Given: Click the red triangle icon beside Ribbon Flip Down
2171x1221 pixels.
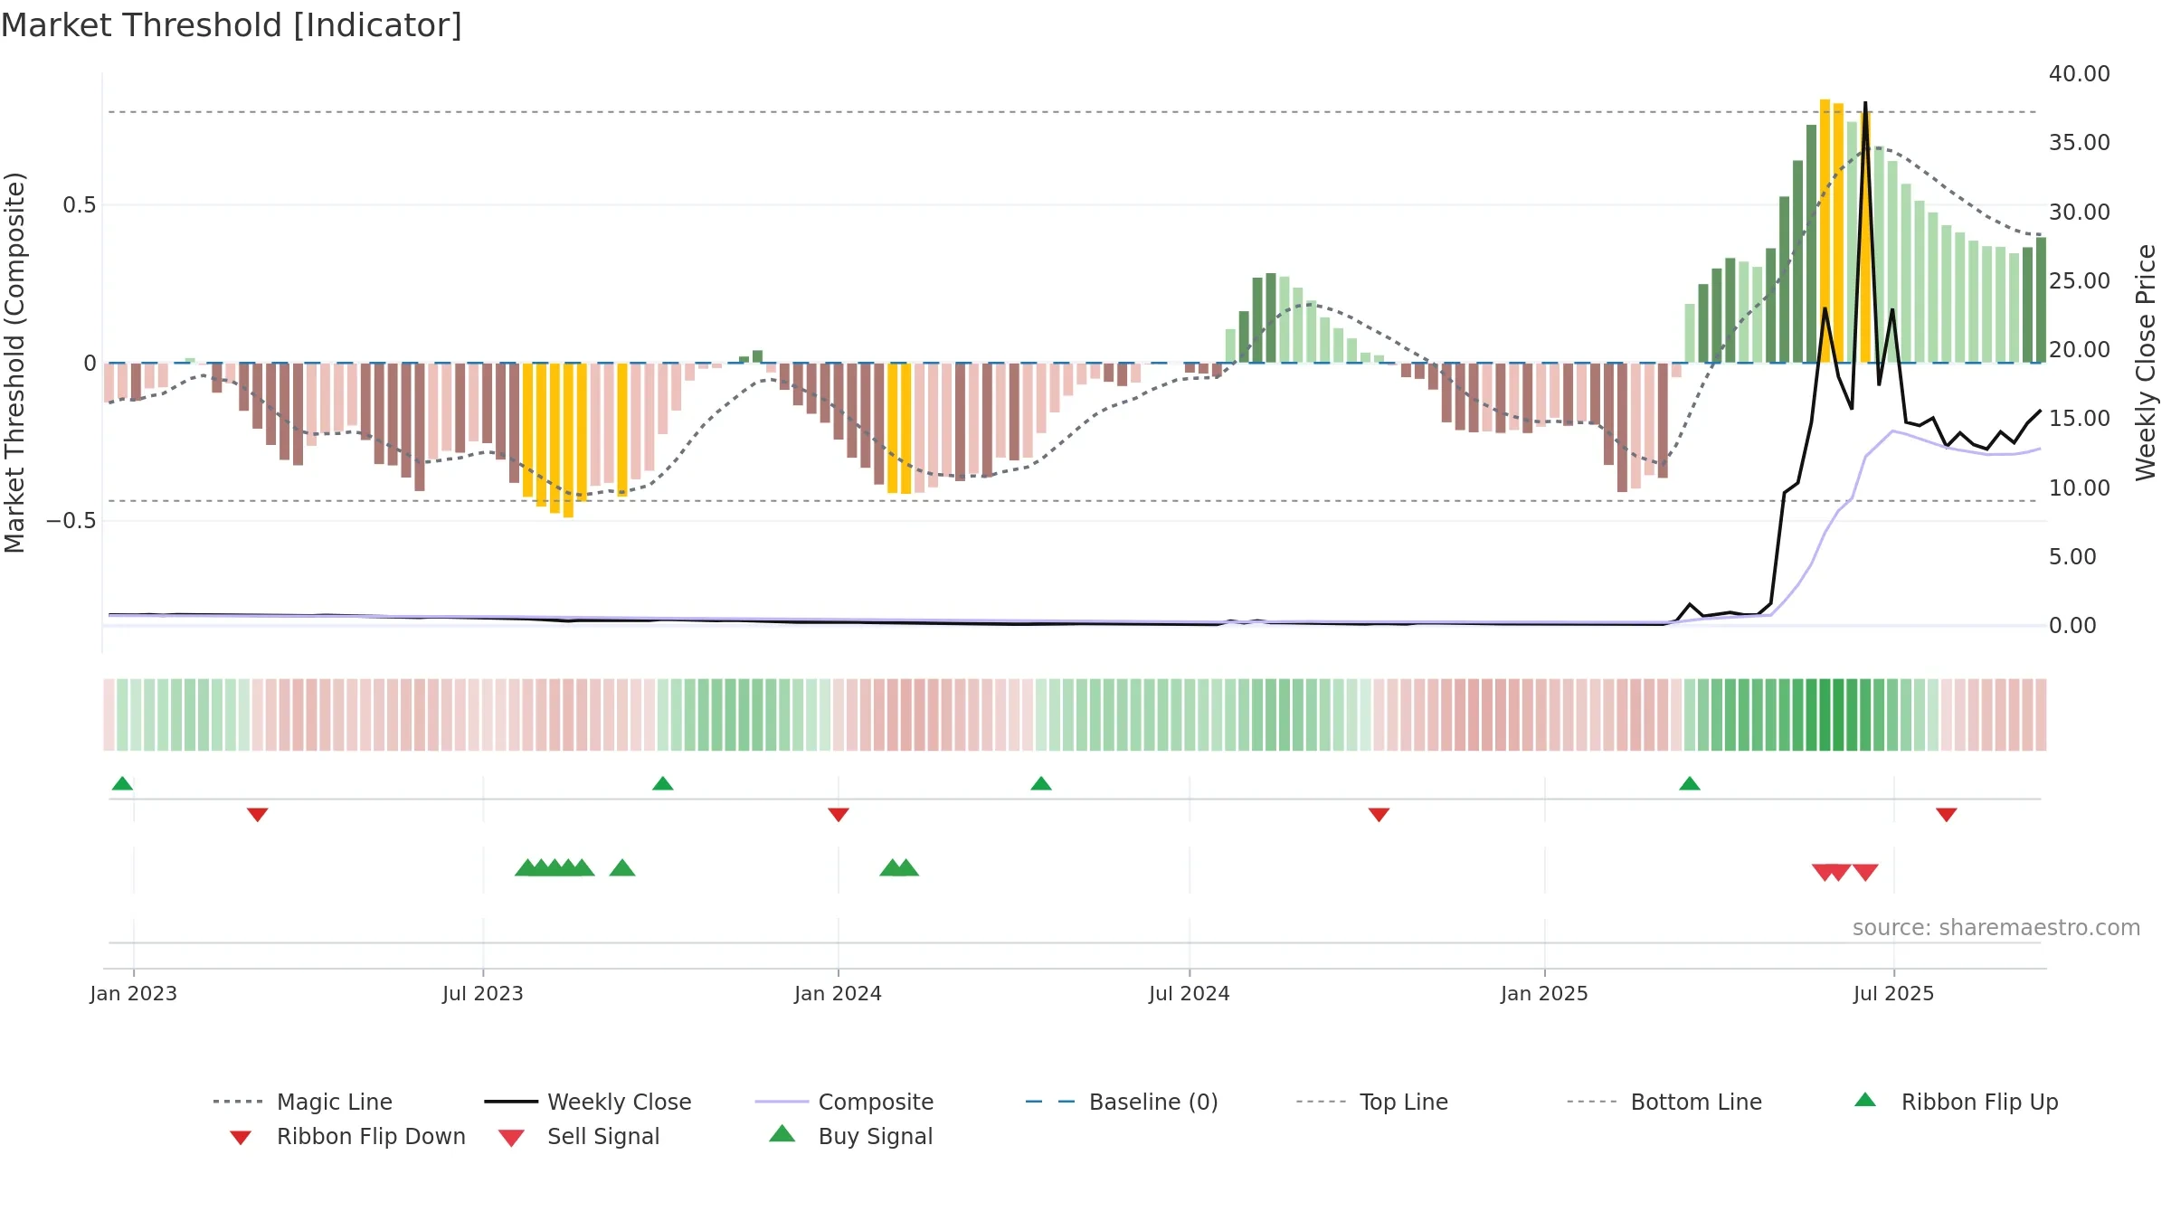Looking at the screenshot, I should 241,1138.
